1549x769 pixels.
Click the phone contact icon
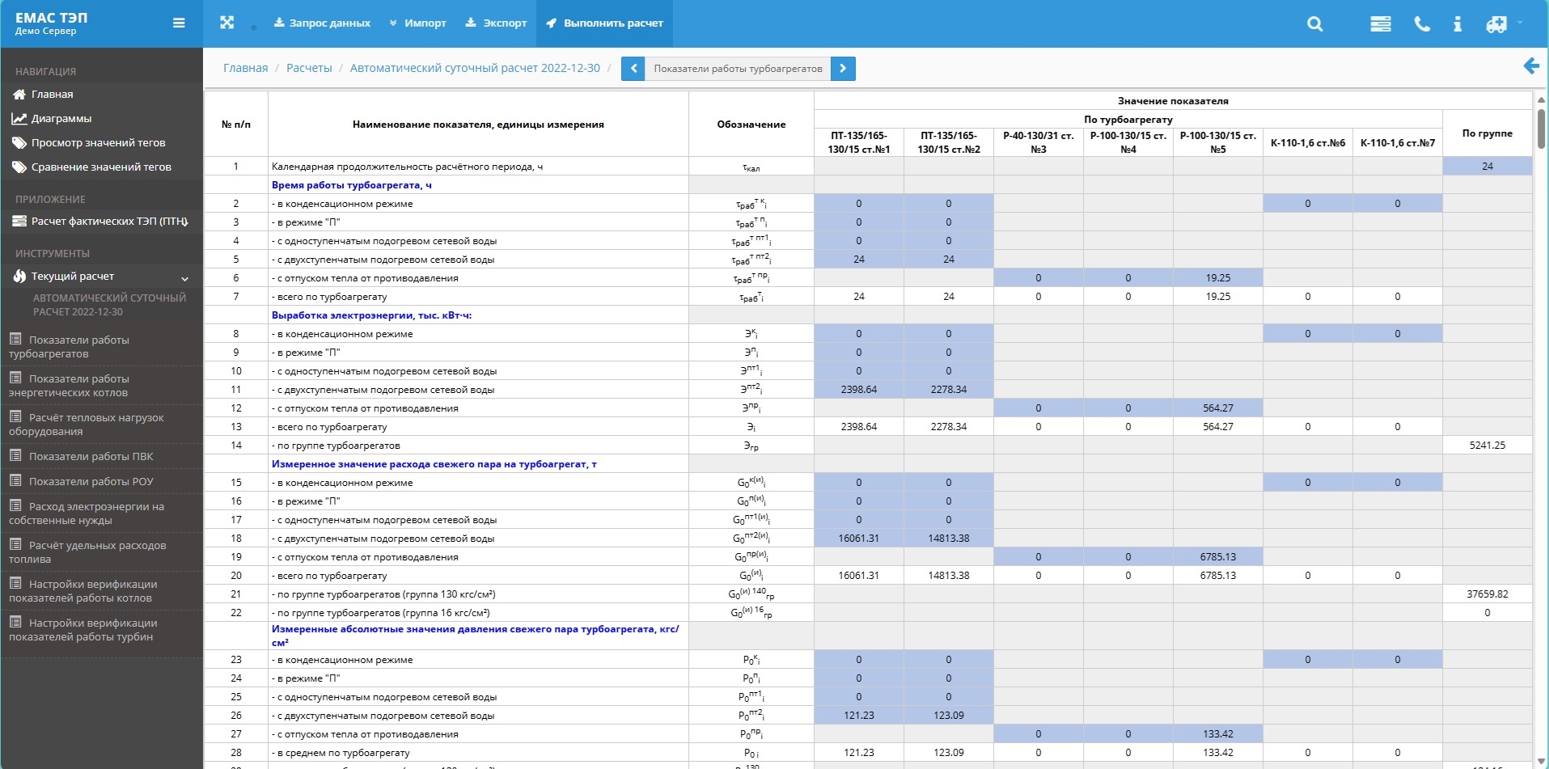(x=1422, y=24)
